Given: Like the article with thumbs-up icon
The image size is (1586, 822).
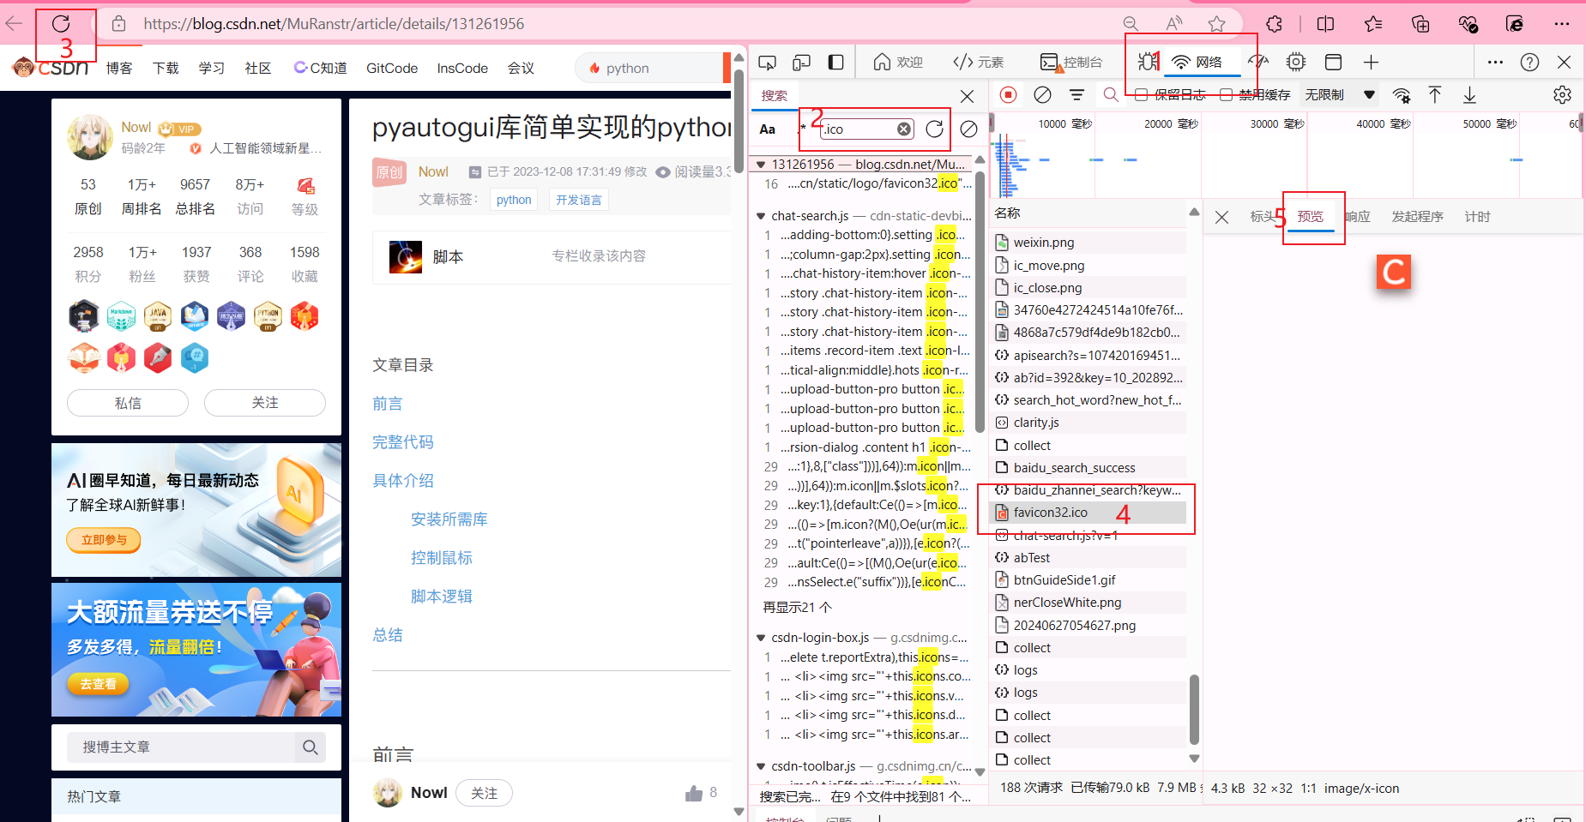Looking at the screenshot, I should 694,793.
